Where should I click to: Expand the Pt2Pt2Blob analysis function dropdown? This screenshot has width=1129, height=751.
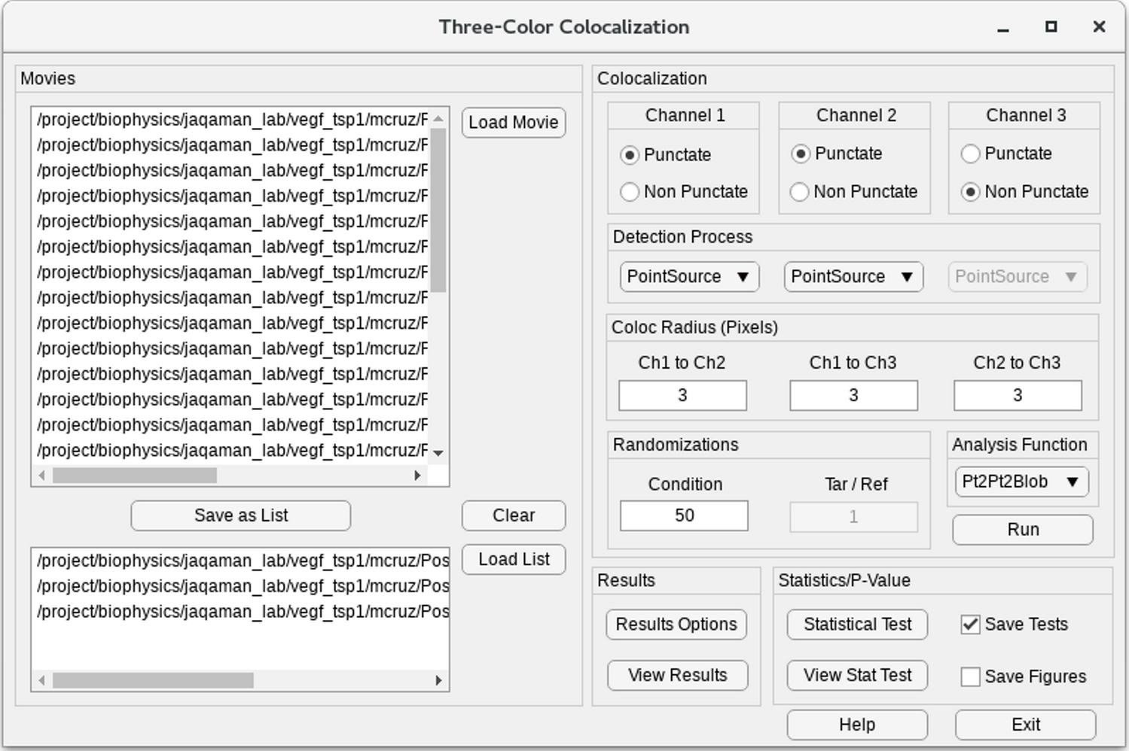(1021, 482)
